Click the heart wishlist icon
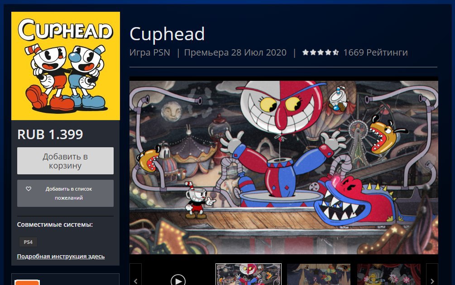455x285 pixels. pos(29,189)
